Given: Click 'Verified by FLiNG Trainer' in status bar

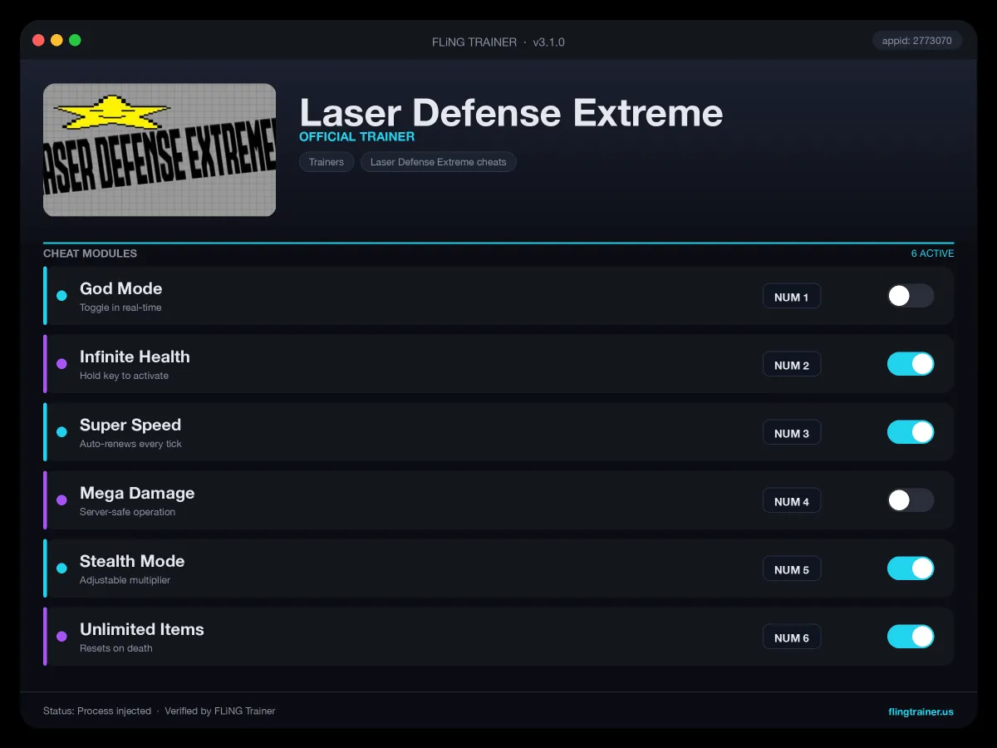Looking at the screenshot, I should [219, 711].
